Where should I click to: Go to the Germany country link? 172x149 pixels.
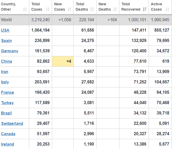pos(10,51)
